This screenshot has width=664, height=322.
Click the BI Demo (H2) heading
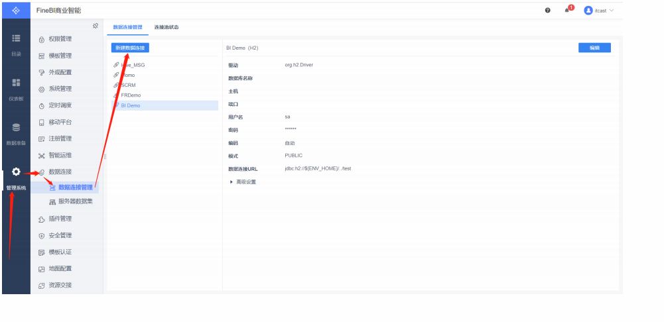click(242, 48)
